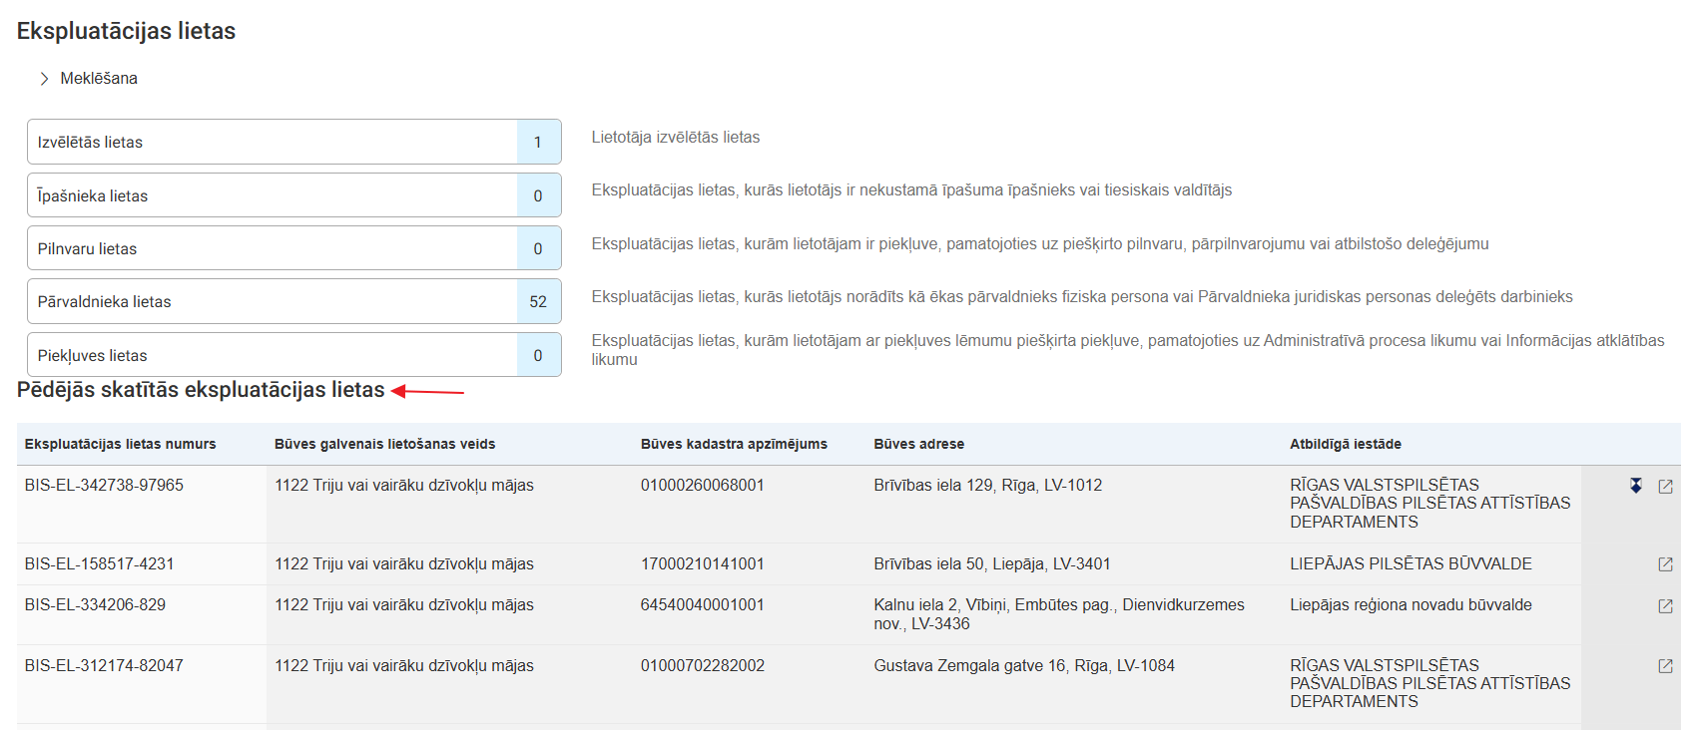Viewport: 1699px width, 730px height.
Task: Open case BIS-EL-342738-97965 via its open icon
Action: tap(1665, 487)
